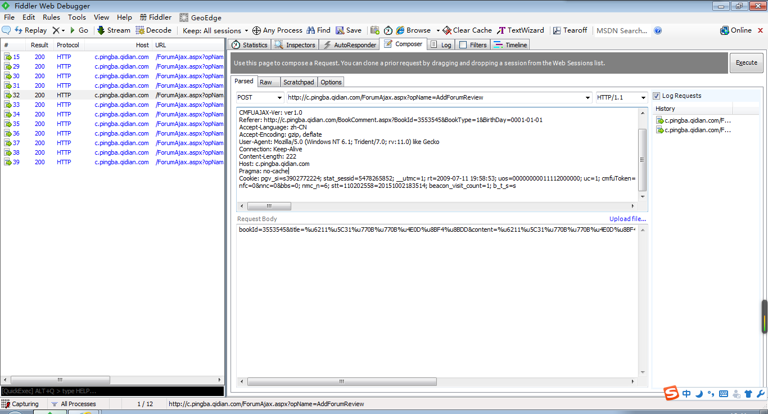Open the Edit menu
The image size is (768, 414).
click(x=29, y=17)
